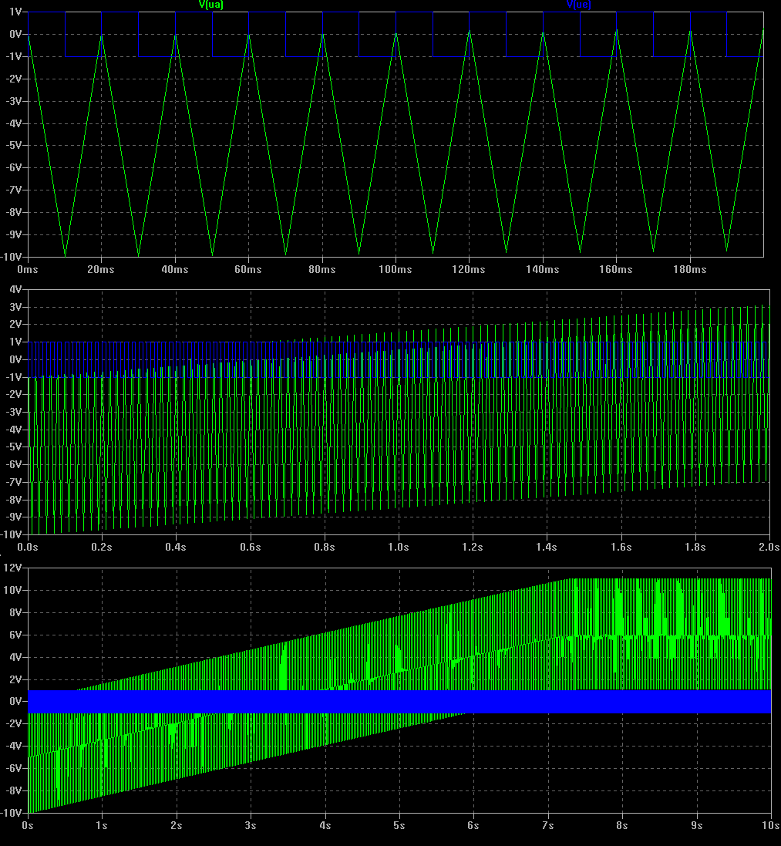Click the 1.4s time axis label

[547, 547]
